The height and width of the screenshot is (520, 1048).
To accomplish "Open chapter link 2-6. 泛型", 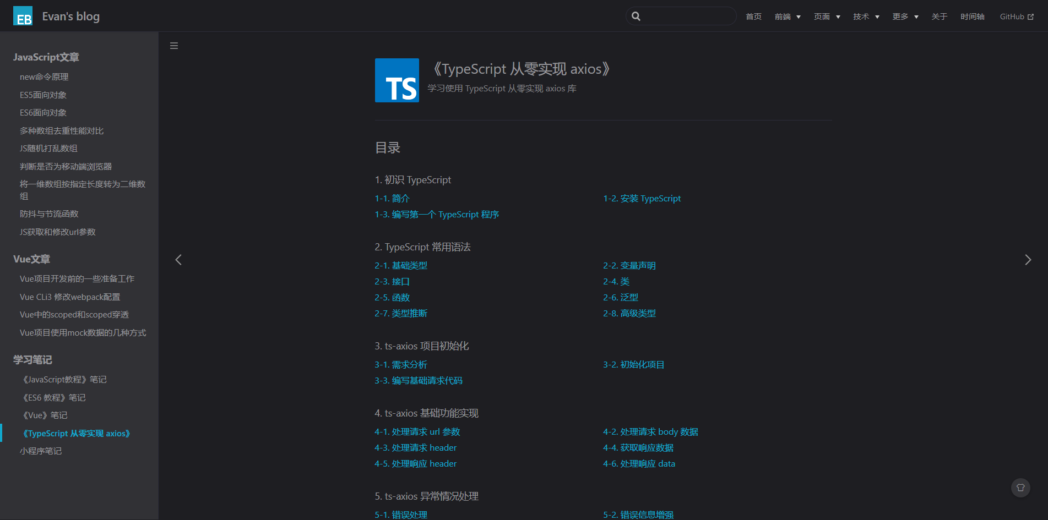I will [621, 298].
